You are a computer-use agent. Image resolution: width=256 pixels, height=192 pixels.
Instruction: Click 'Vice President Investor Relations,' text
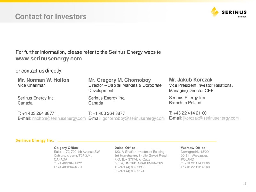pyautogui.click(x=201, y=85)
